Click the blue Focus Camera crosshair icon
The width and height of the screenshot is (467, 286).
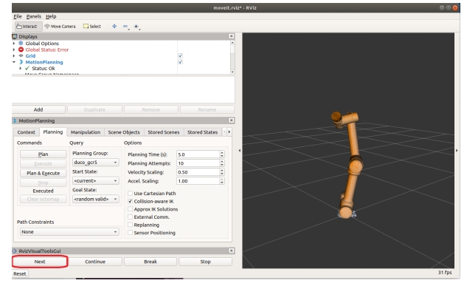[x=114, y=27]
